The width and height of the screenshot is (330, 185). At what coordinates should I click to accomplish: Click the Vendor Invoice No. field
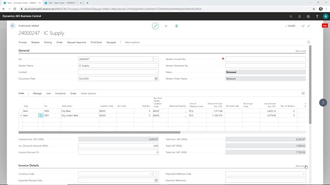(266, 59)
